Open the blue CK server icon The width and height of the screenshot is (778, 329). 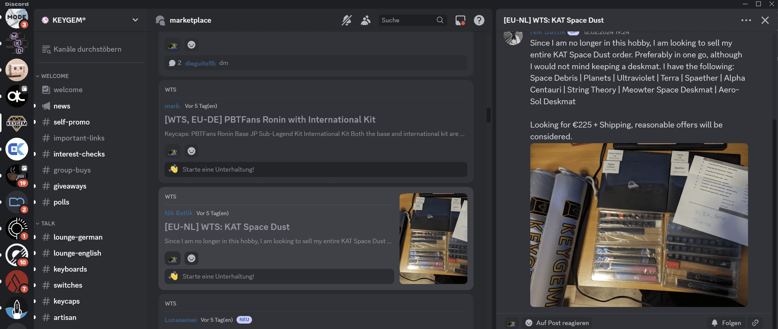point(17,149)
